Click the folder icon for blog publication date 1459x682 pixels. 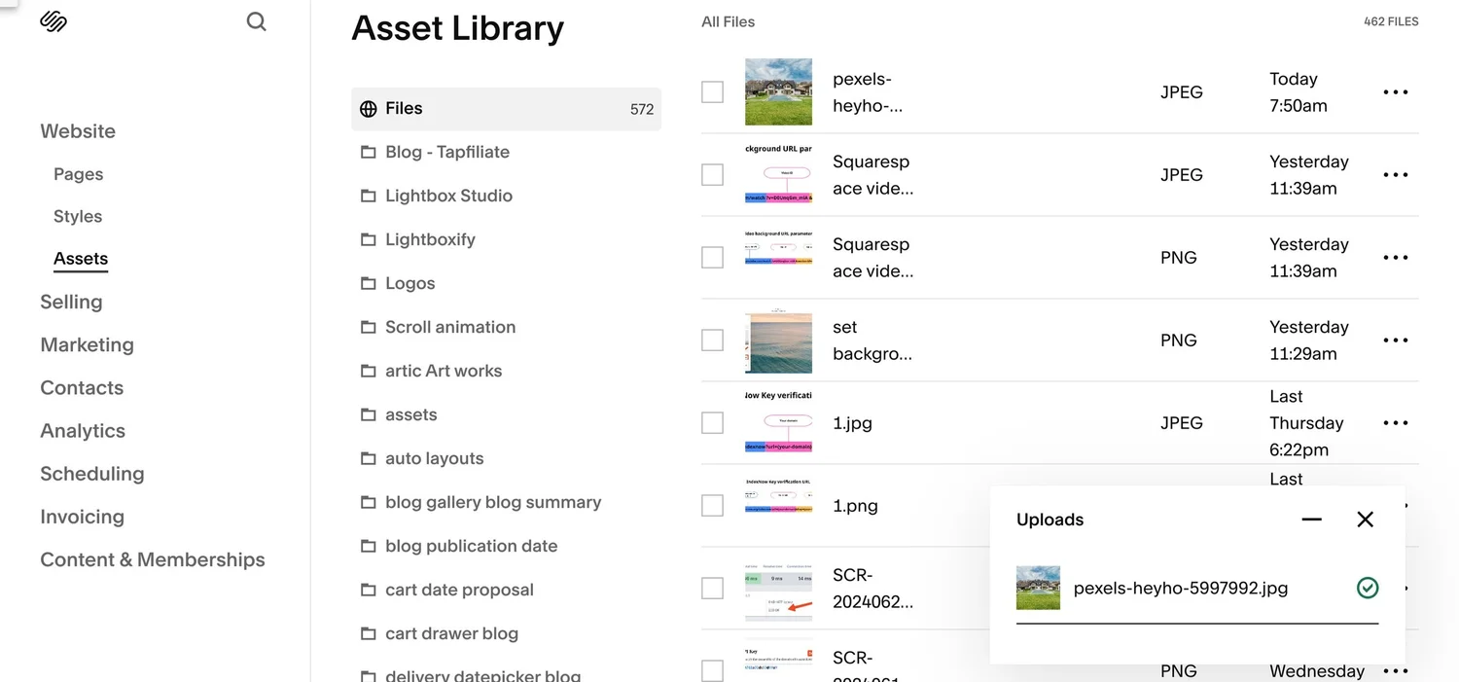click(368, 546)
